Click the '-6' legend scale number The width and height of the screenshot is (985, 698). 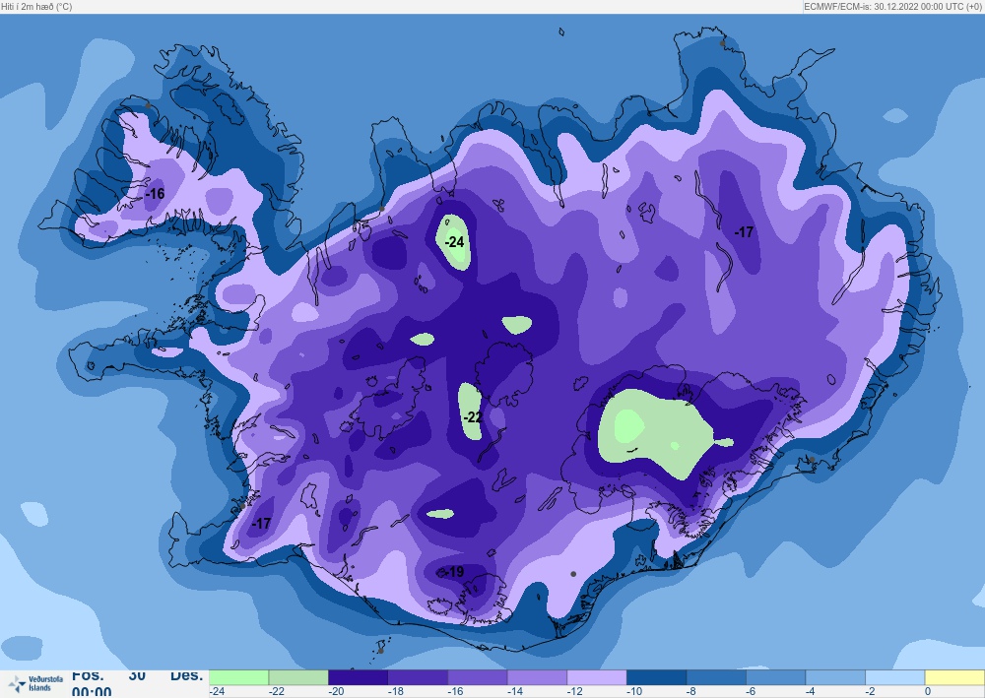pos(751,692)
